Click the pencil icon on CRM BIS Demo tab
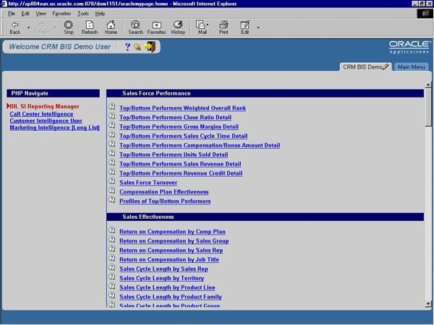 coord(386,66)
